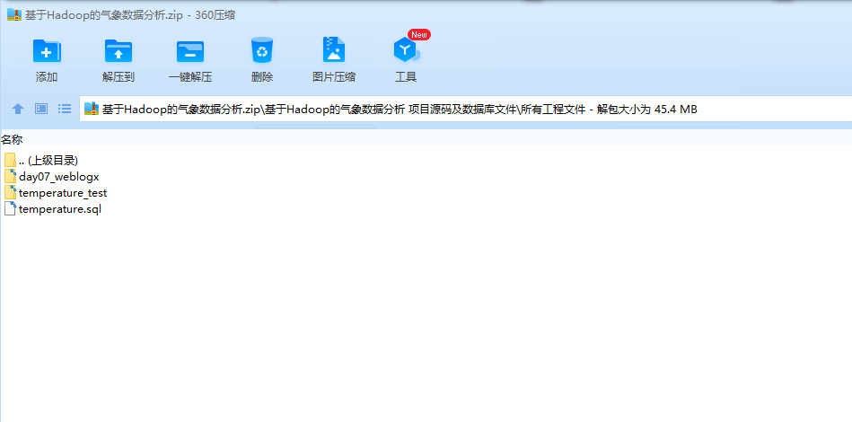Select the temperature_test folder icon
The width and height of the screenshot is (852, 422).
click(x=10, y=193)
